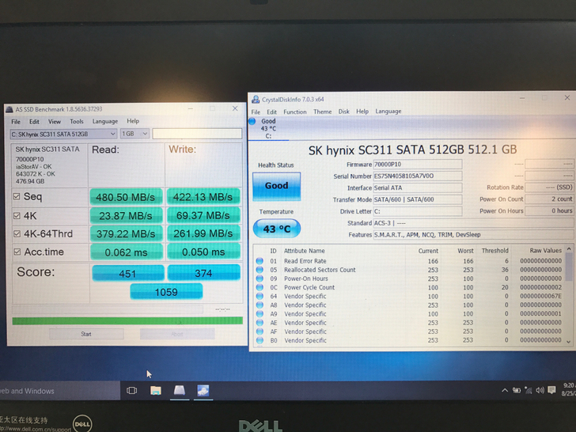Show hidden tray icons chevron
This screenshot has width=576, height=432.
pyautogui.click(x=505, y=391)
